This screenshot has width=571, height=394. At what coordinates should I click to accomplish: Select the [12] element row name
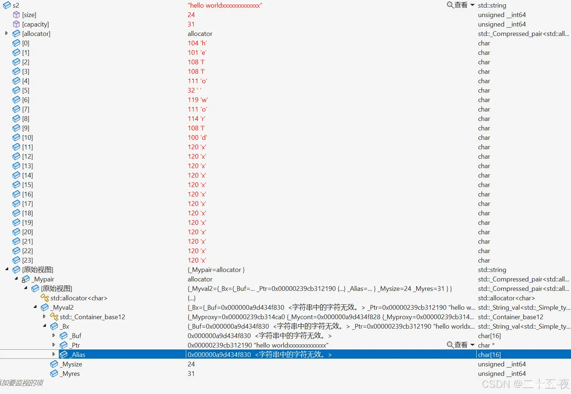pos(28,157)
